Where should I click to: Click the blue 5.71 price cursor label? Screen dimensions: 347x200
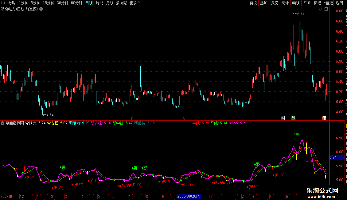[x=337, y=158]
